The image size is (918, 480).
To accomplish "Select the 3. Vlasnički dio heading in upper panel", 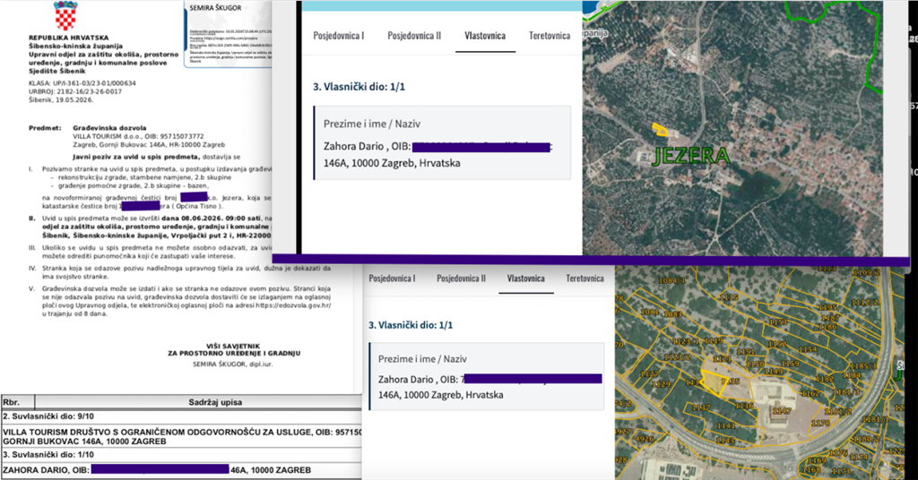I will (359, 87).
